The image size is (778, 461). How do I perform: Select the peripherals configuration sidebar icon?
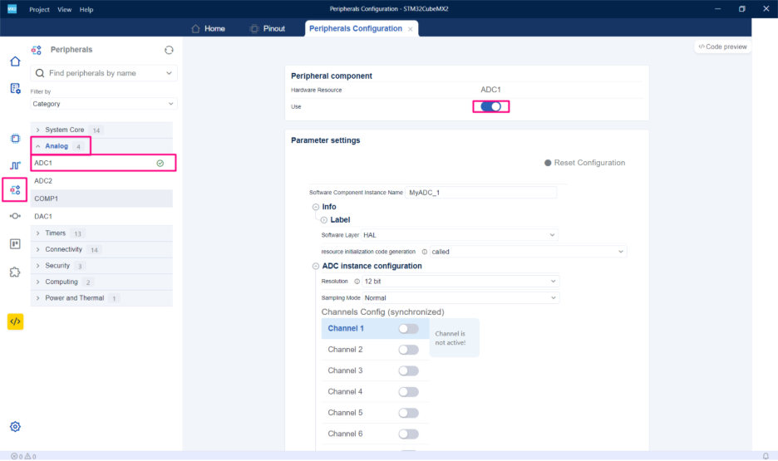click(x=15, y=190)
